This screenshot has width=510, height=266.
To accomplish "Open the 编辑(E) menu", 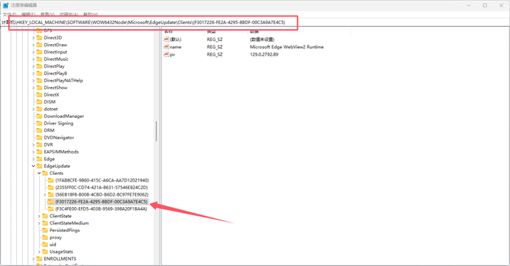I will 28,14.
